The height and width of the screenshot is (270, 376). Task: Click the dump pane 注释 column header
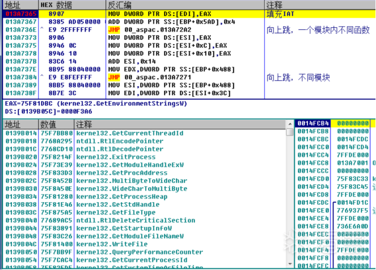(x=180, y=124)
